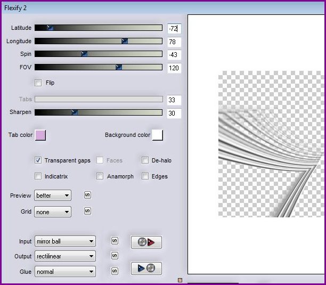The width and height of the screenshot is (326, 285).
Task: Tick the Anamorph checkbox
Action: click(100, 176)
